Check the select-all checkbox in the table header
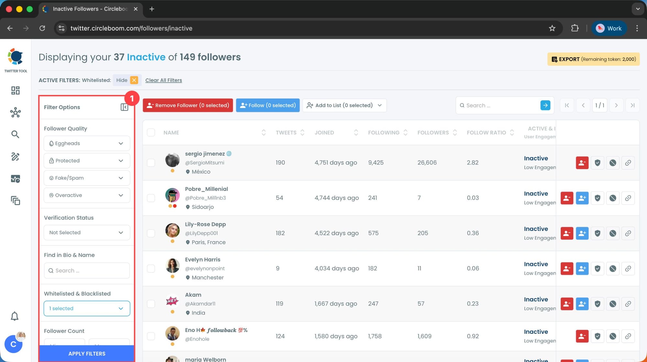The image size is (647, 362). (x=151, y=133)
